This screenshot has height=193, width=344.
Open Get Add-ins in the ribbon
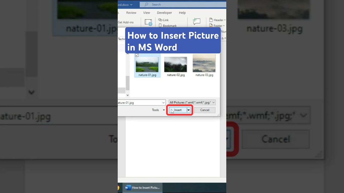click(x=126, y=22)
